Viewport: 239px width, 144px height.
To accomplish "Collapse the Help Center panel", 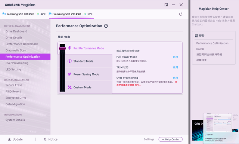I will pos(171,139).
